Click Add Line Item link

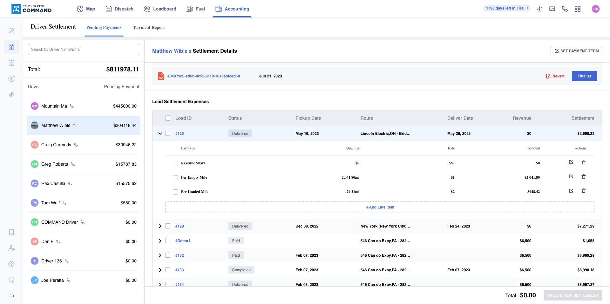[380, 207]
